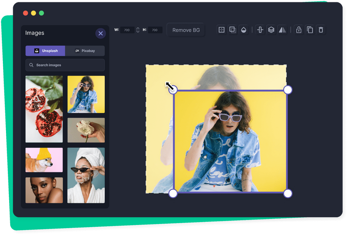Select the denim jacket woman thumbnail

[86, 94]
